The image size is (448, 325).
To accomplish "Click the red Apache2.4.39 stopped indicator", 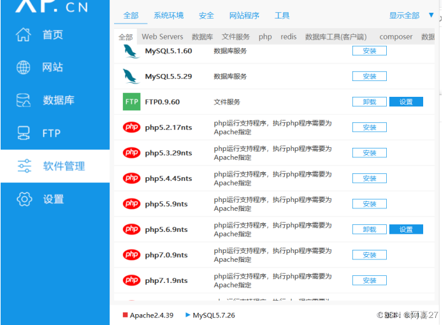I will coord(125,315).
